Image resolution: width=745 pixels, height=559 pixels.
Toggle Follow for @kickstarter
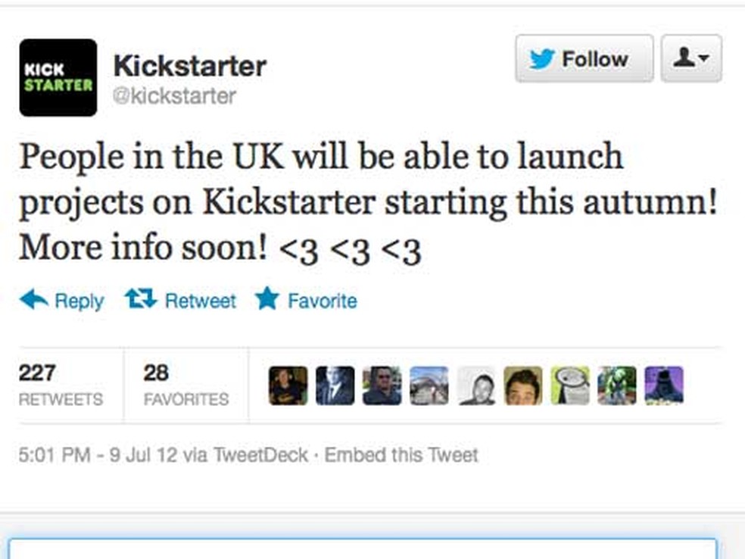(584, 58)
